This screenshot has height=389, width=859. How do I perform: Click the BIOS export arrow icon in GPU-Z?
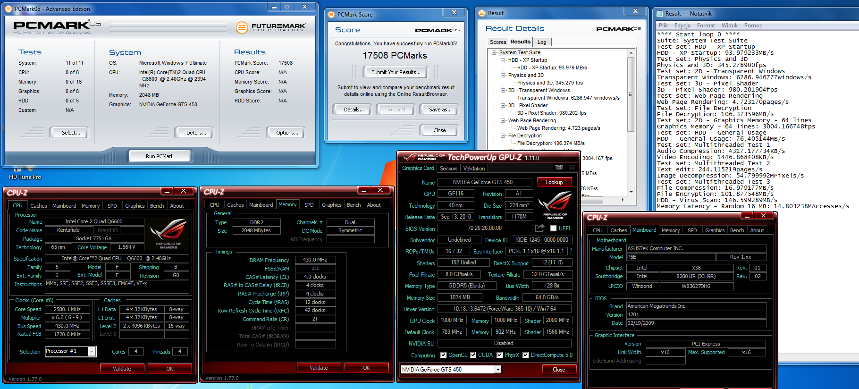(539, 228)
